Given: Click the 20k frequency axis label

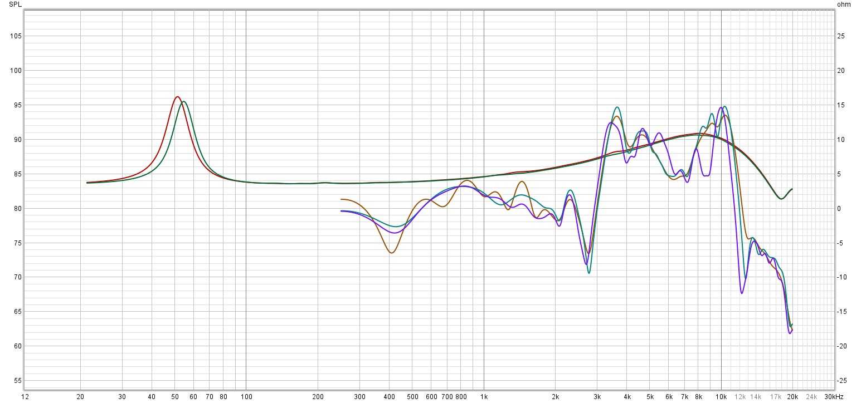Looking at the screenshot, I should point(792,397).
